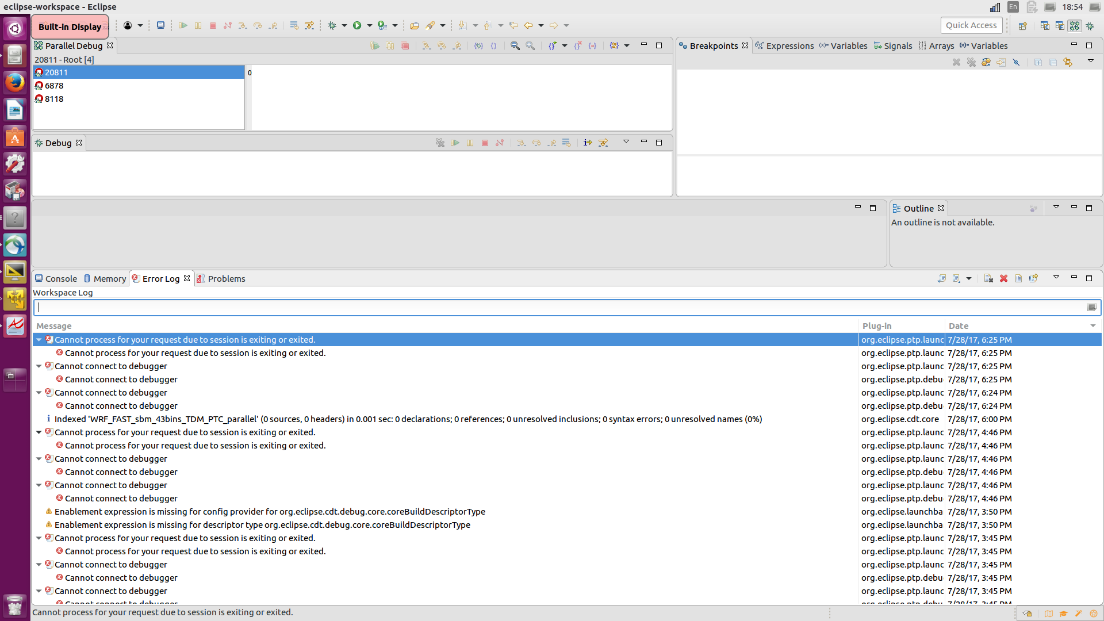Toggle Restrict Log view icon in Error Log
Screen dimensions: 1104x621
(1033, 278)
